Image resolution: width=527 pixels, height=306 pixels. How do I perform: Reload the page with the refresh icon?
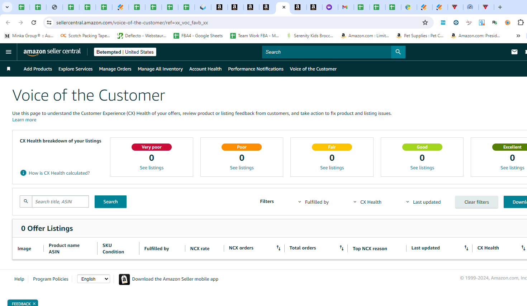click(x=34, y=23)
